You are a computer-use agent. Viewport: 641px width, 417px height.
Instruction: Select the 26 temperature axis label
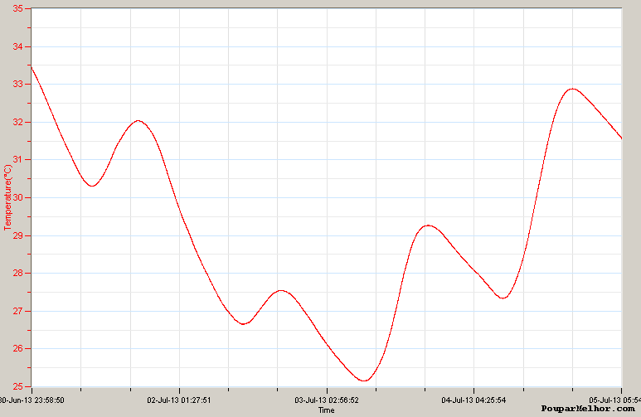18,349
